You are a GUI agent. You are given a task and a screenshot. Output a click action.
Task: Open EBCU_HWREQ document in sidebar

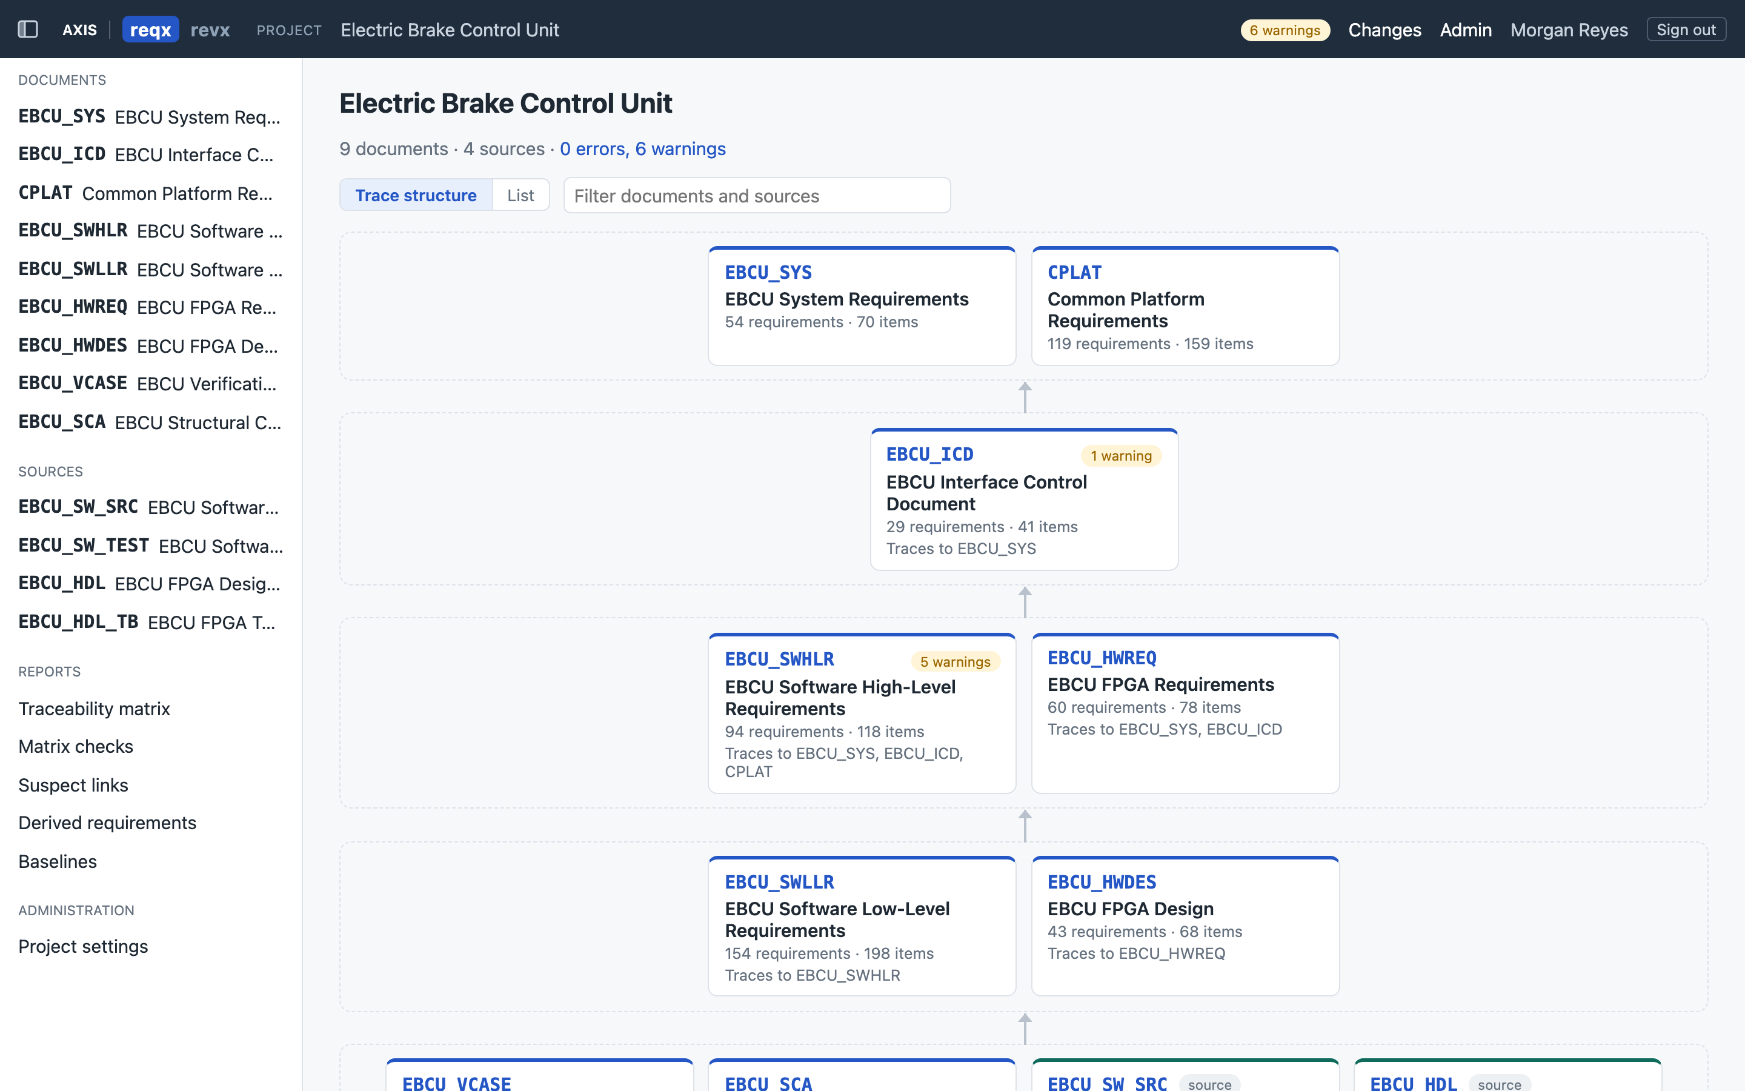click(x=150, y=307)
